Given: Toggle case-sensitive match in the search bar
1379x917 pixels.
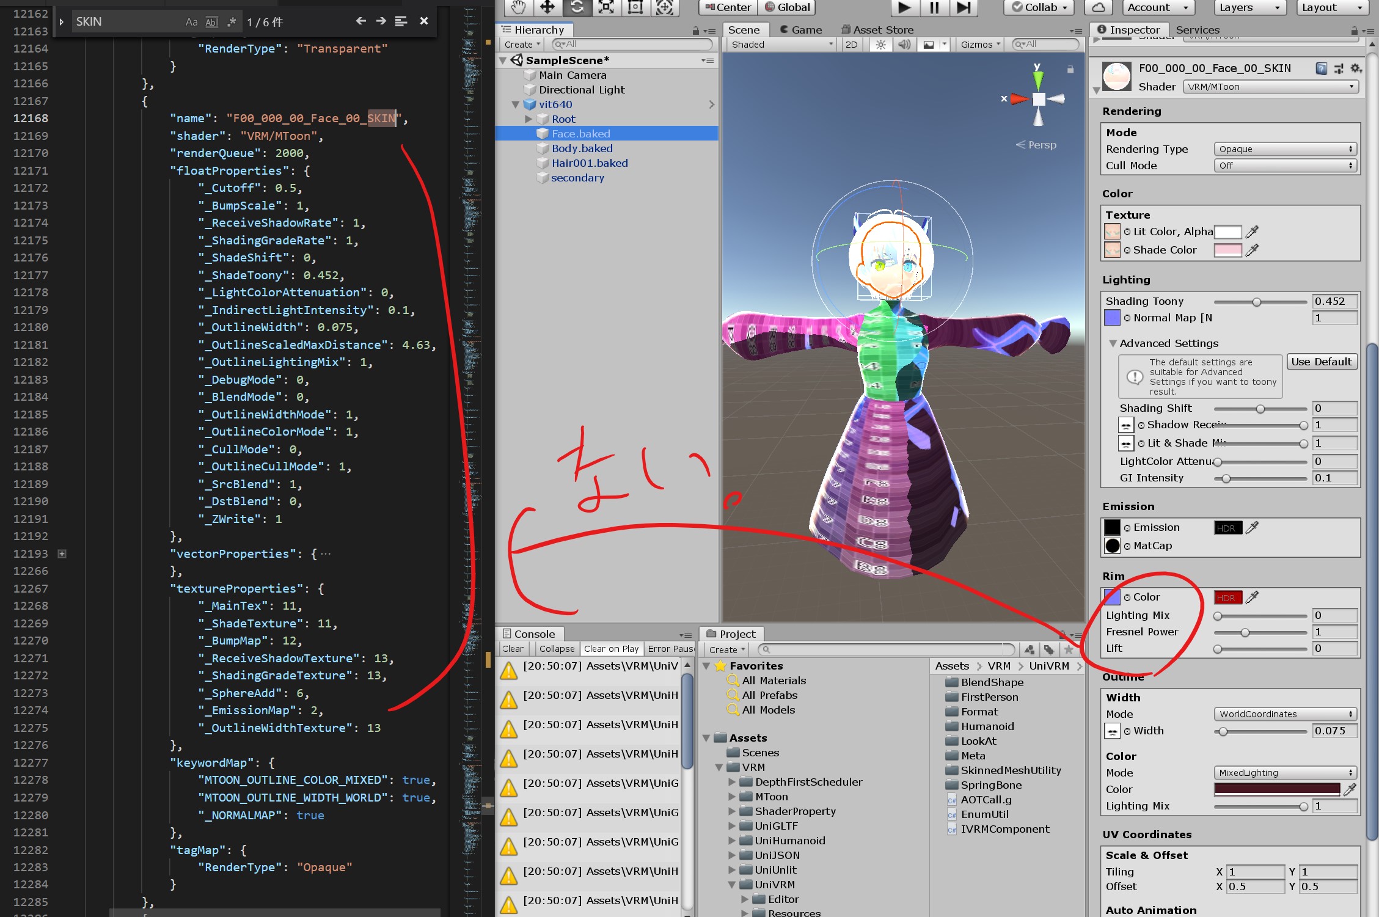Looking at the screenshot, I should [x=191, y=21].
